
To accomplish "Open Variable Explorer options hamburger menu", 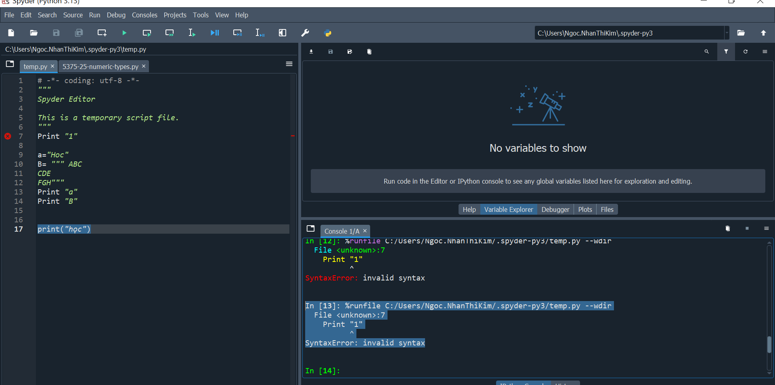I will pyautogui.click(x=765, y=52).
